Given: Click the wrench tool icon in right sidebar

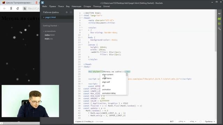Looking at the screenshot, I should (x=219, y=29).
